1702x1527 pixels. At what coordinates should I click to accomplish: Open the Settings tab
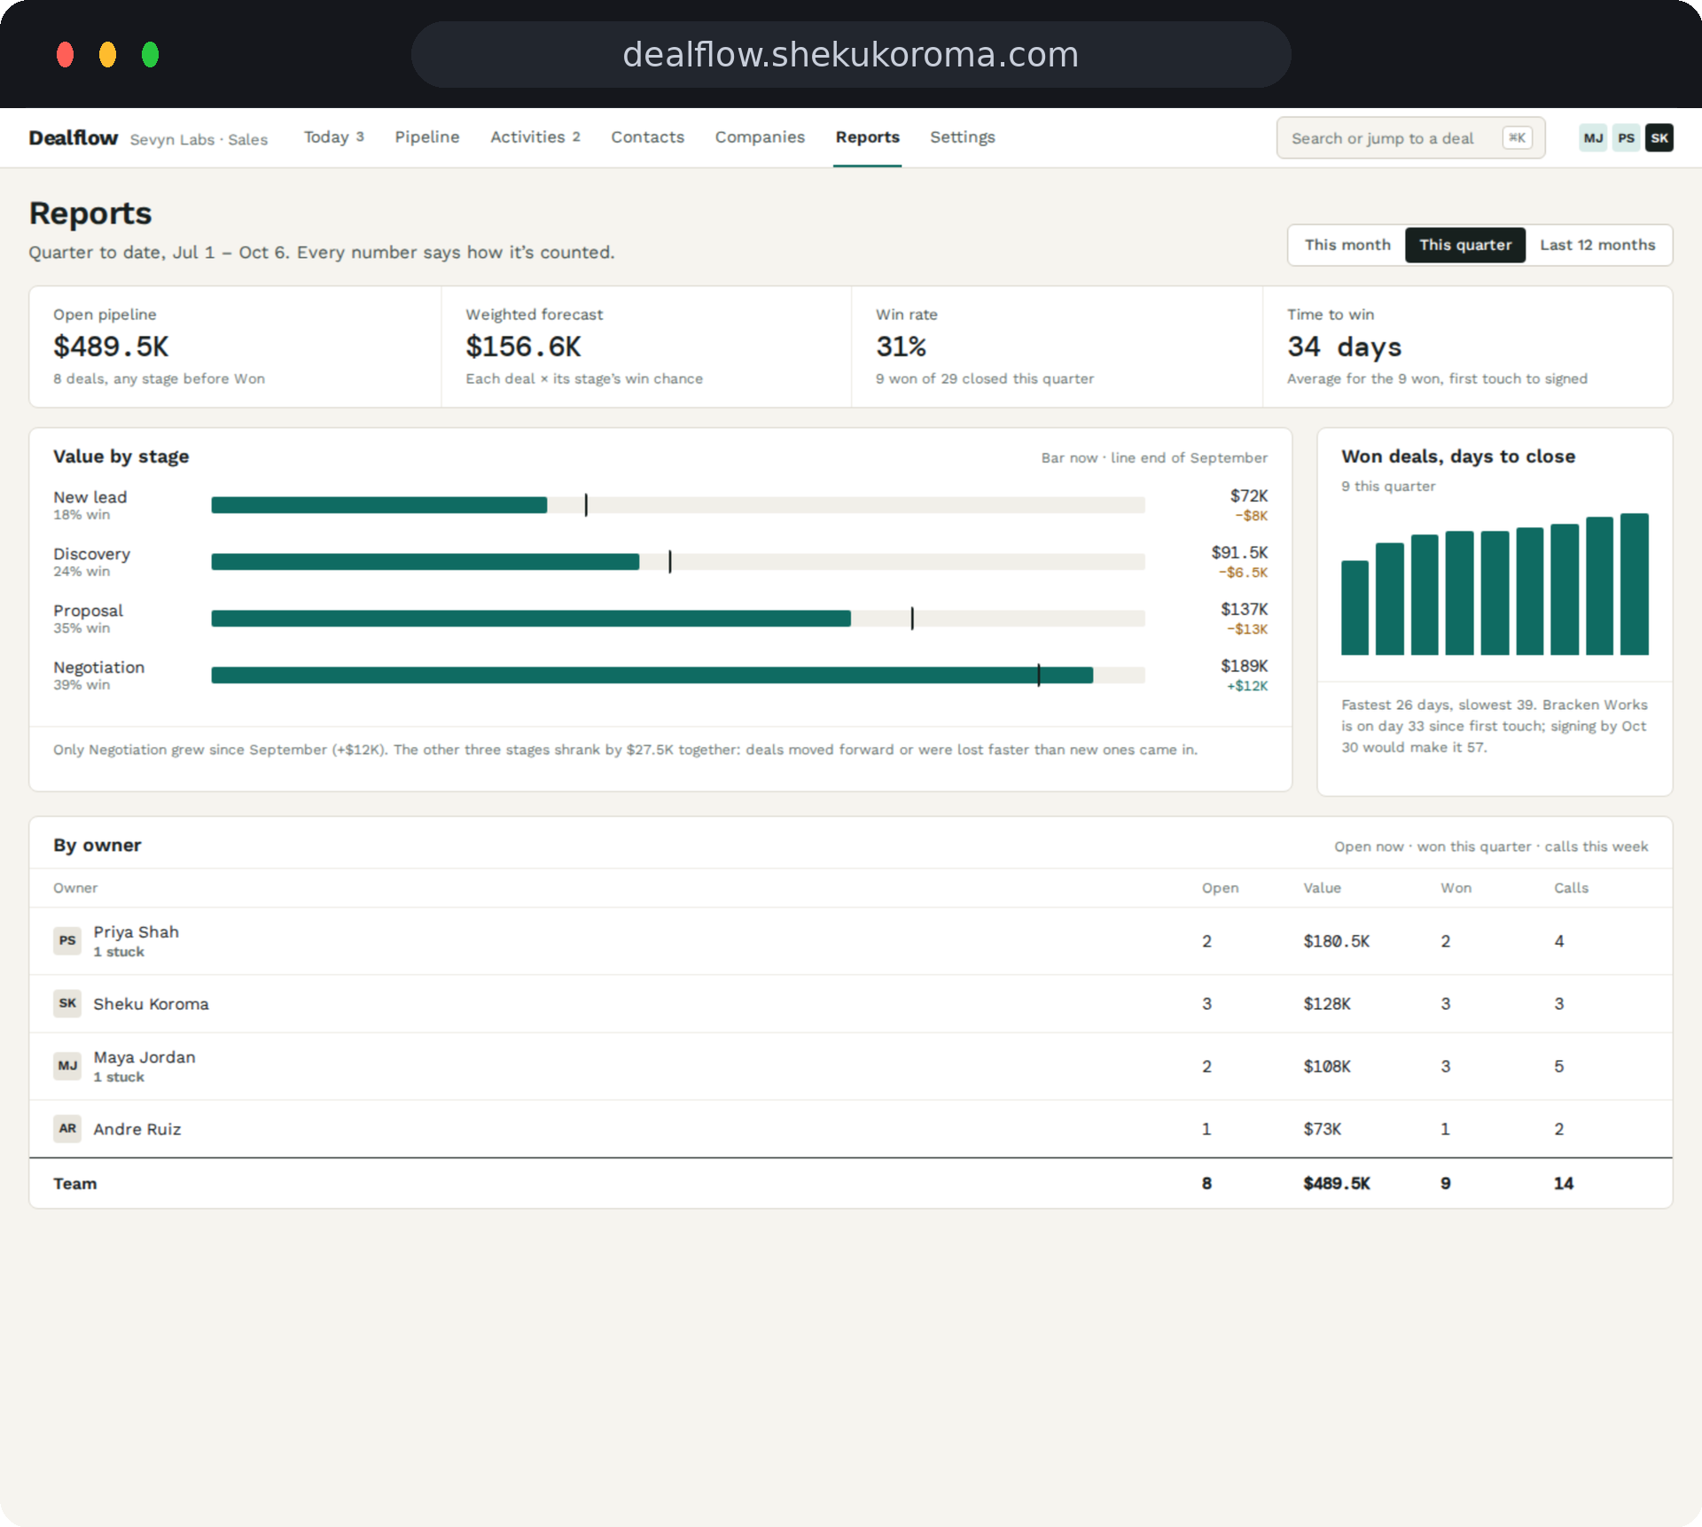click(x=962, y=137)
